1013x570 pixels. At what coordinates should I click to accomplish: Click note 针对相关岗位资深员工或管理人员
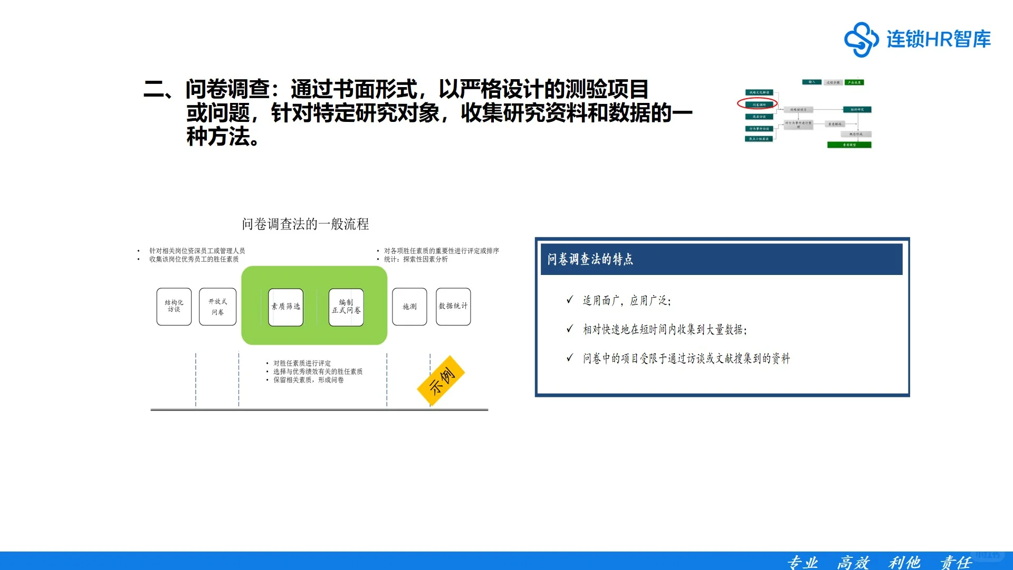(197, 251)
